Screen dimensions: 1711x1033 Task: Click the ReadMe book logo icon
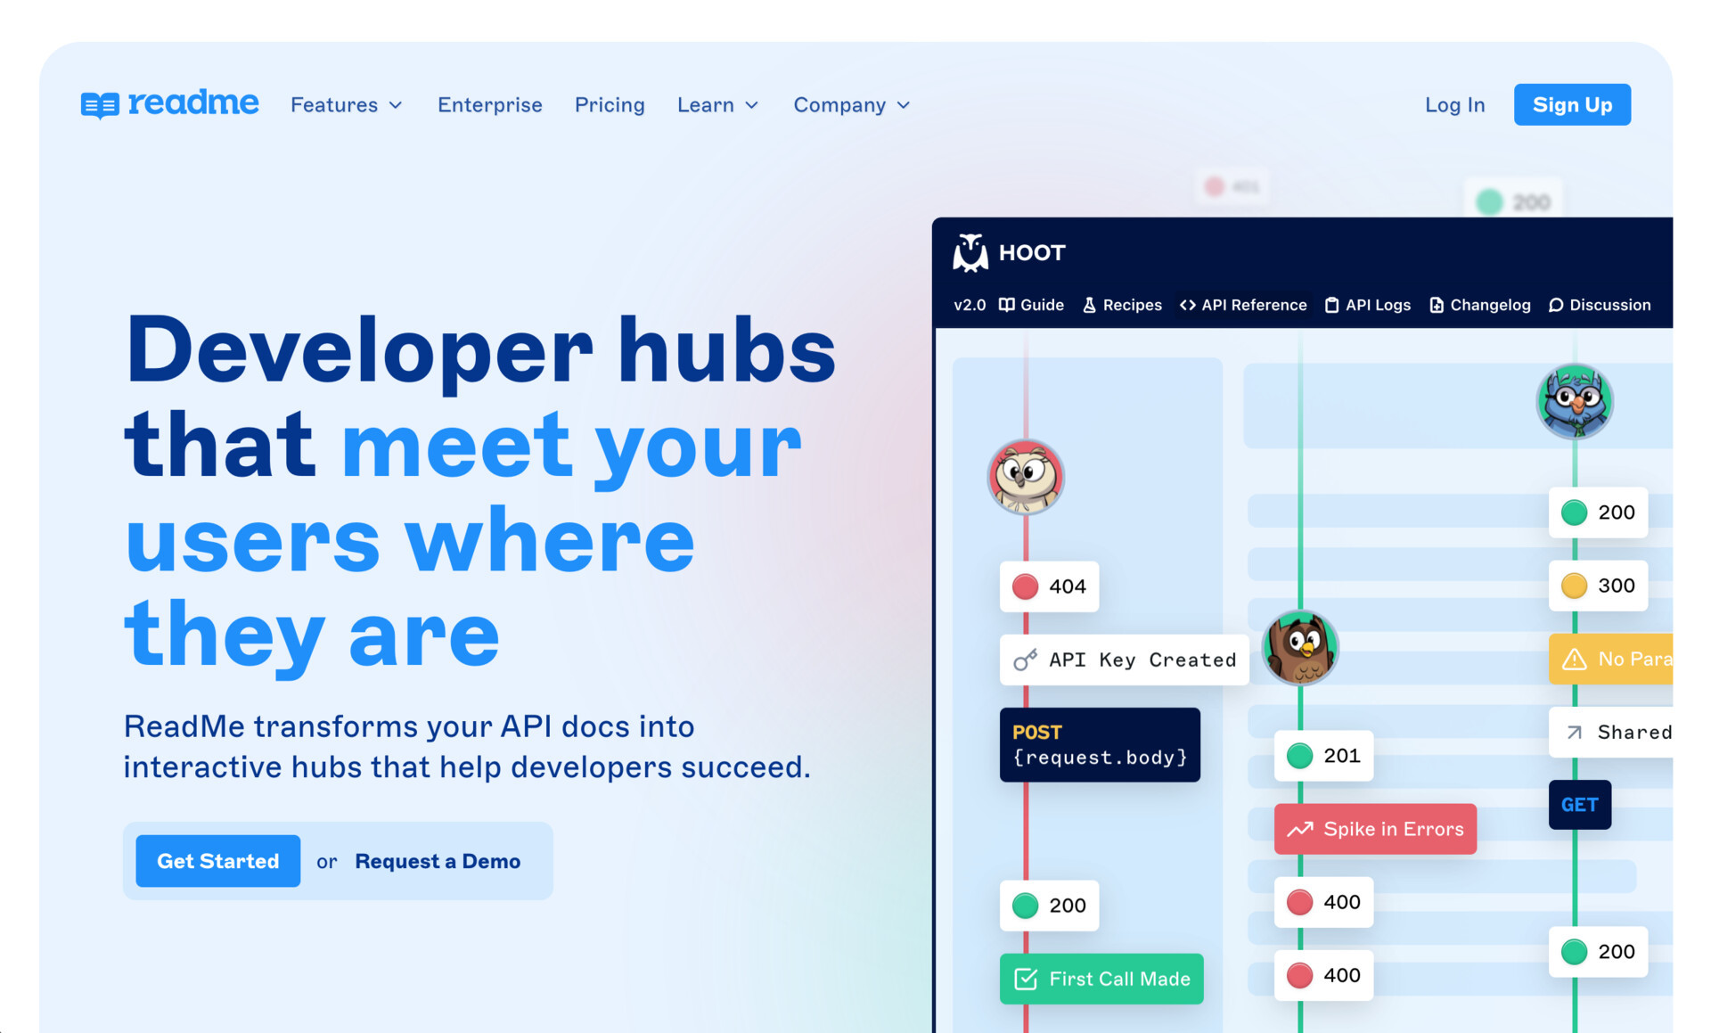tap(100, 105)
